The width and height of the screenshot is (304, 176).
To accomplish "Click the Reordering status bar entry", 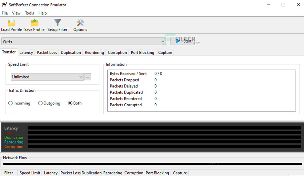I will [x=113, y=173].
